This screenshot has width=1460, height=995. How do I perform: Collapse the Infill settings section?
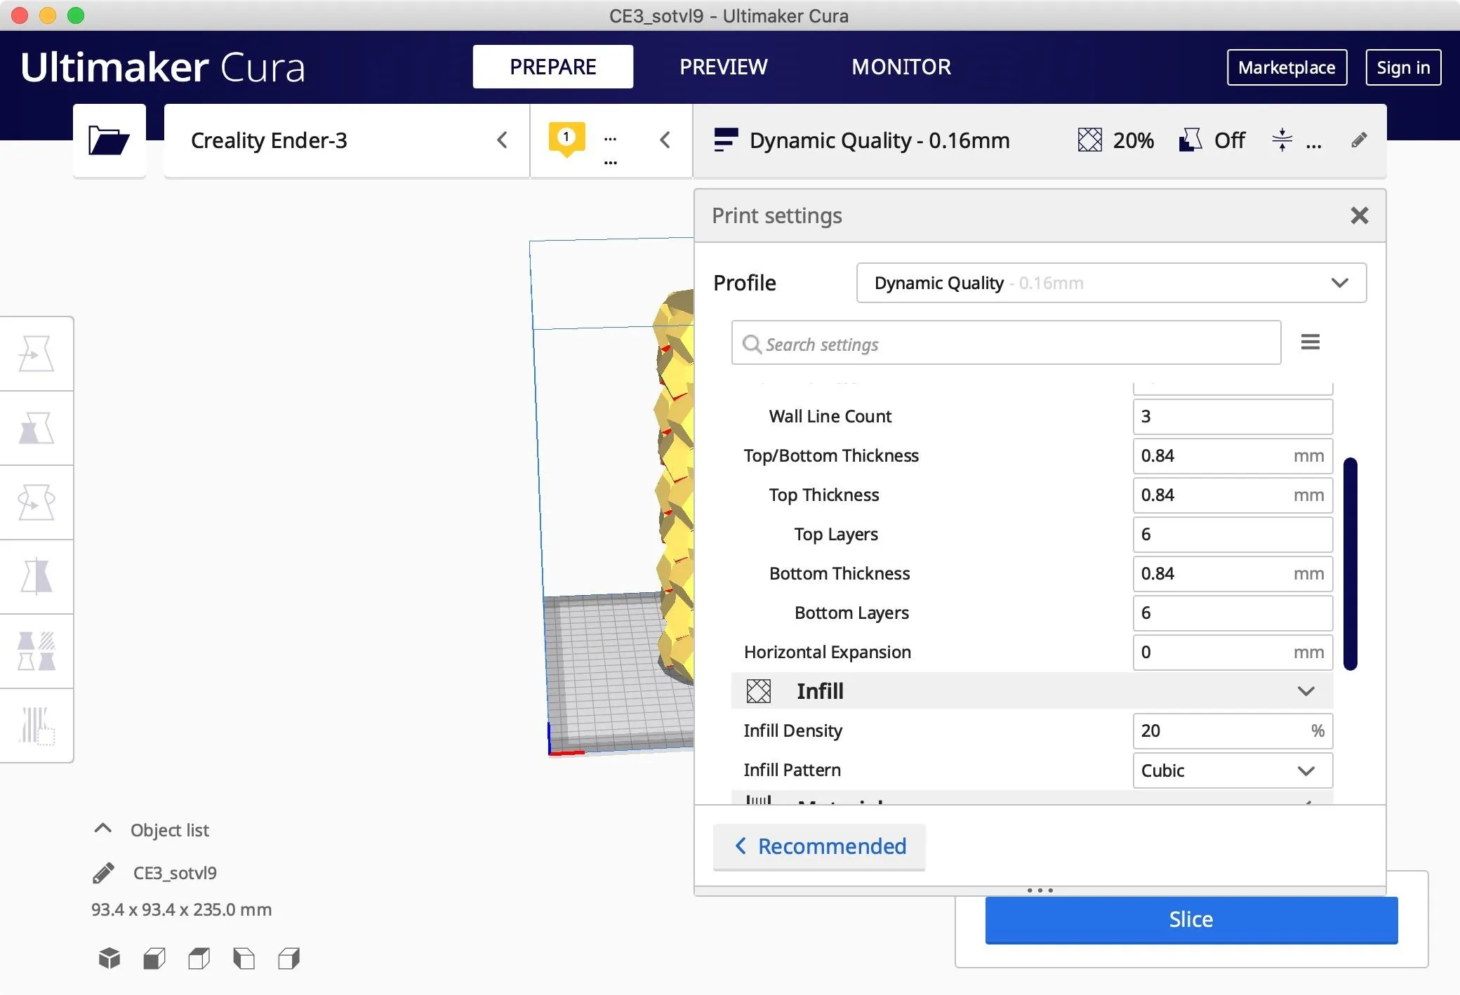[x=1306, y=691]
